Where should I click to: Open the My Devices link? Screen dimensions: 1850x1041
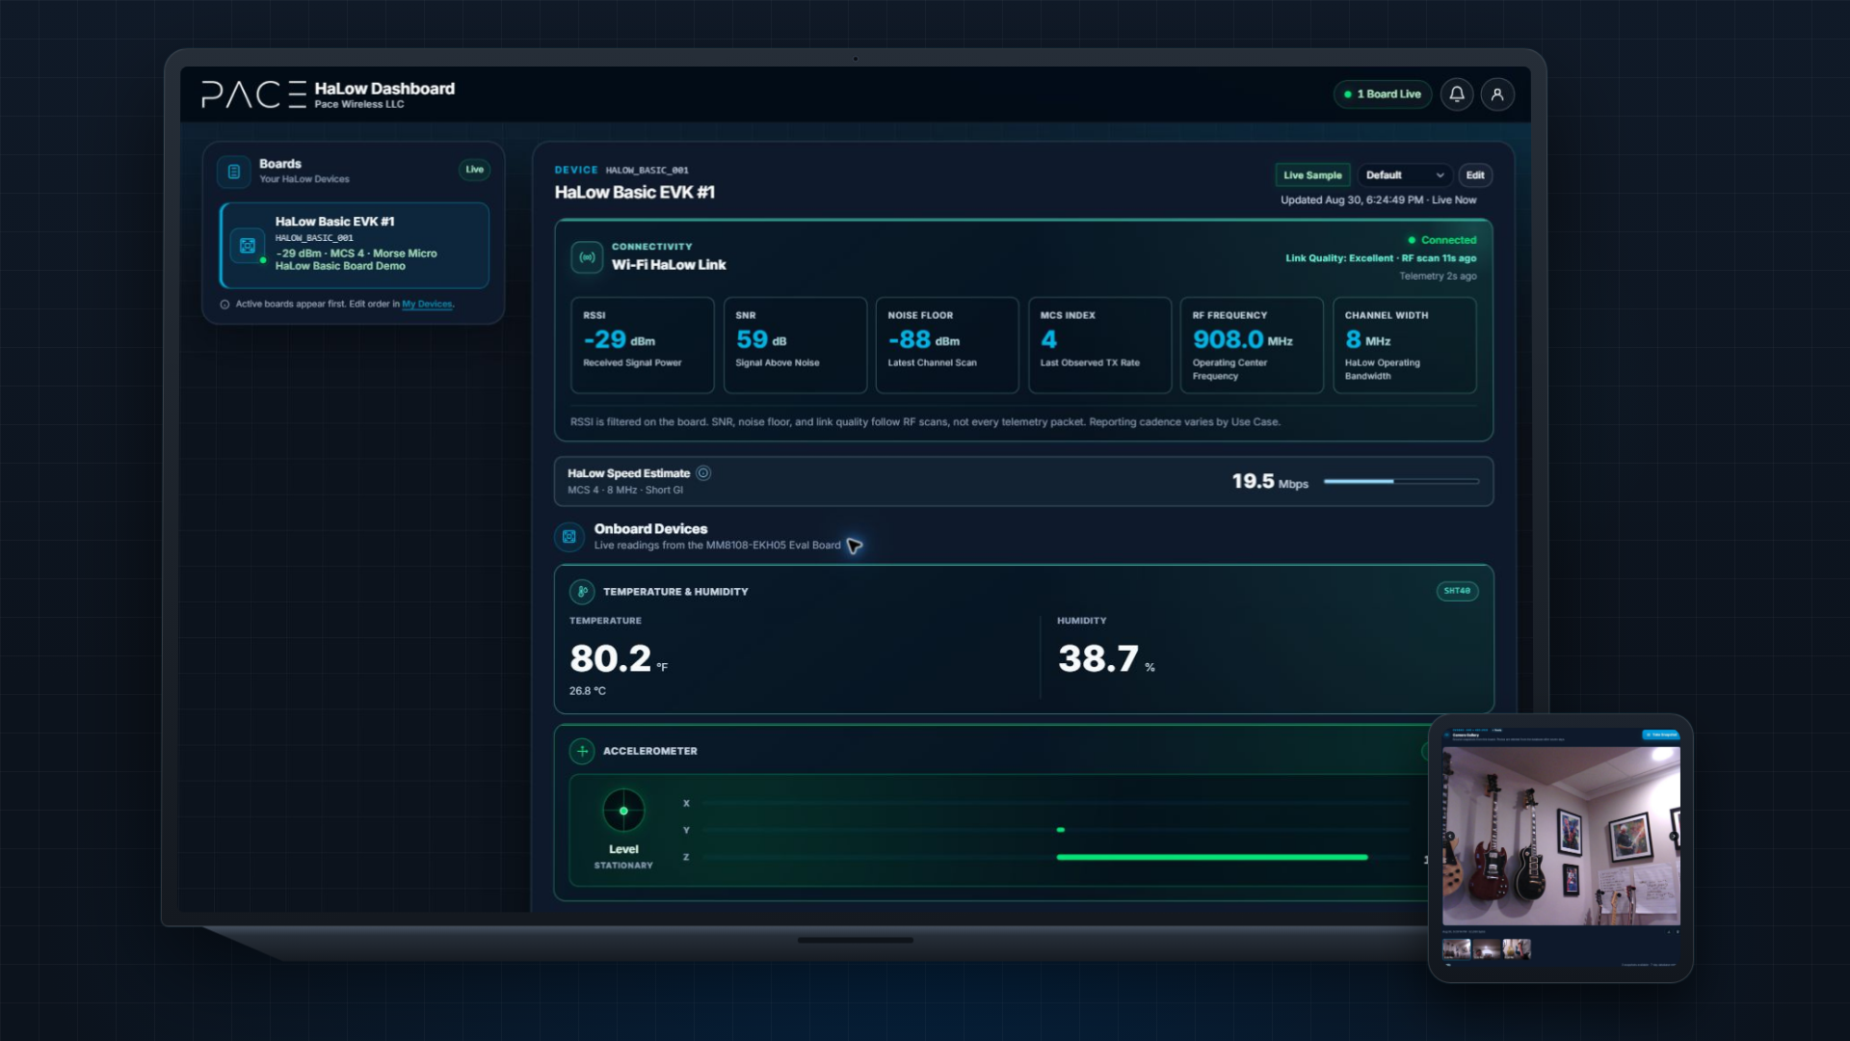(x=427, y=305)
